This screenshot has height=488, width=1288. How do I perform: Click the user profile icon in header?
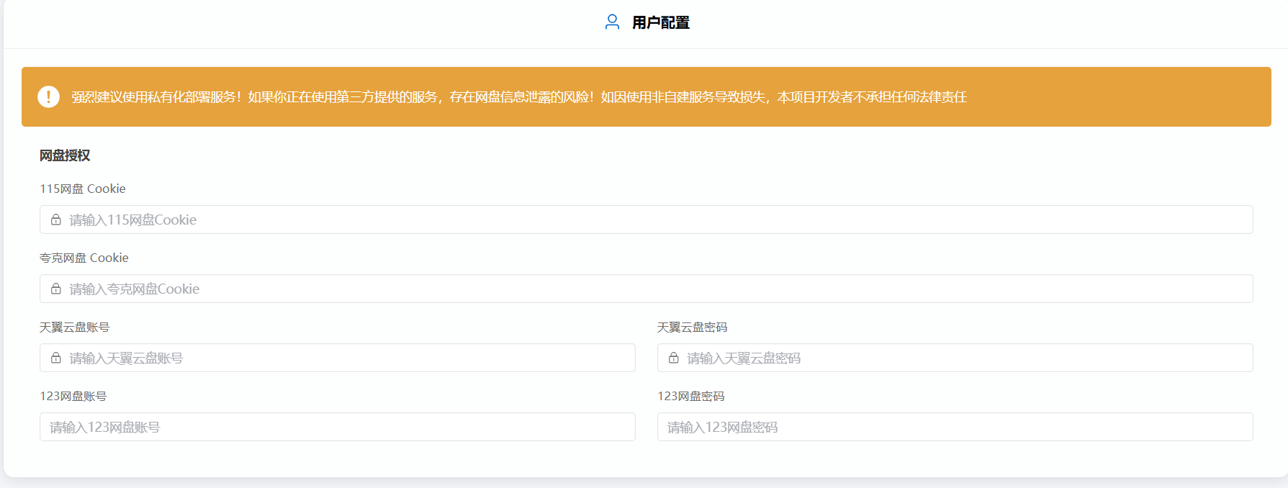coord(612,22)
